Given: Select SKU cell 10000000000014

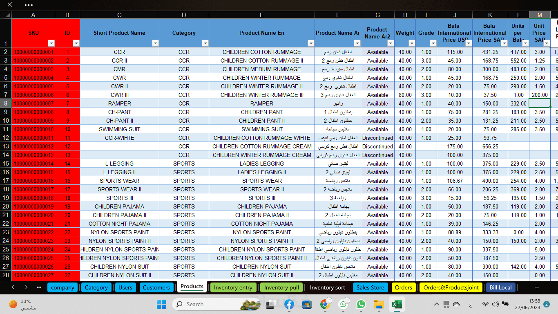Looking at the screenshot, I should tap(33, 164).
